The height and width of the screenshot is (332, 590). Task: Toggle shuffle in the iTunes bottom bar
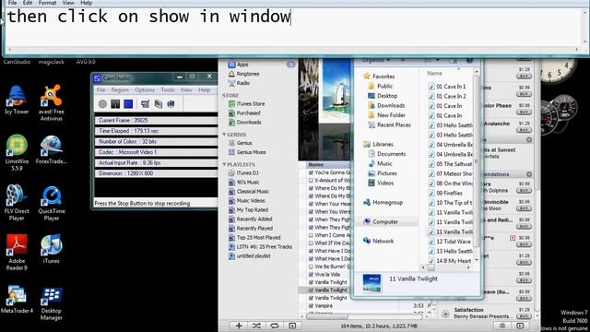[x=256, y=326]
